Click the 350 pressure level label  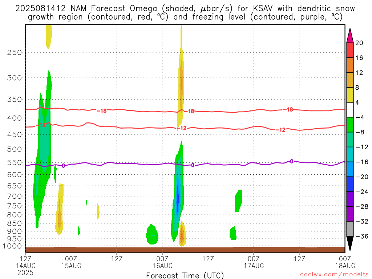(15, 100)
